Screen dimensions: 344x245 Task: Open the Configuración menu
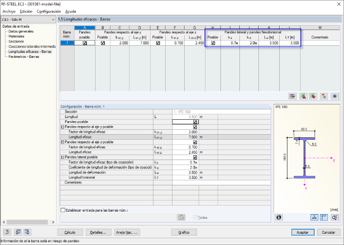click(x=49, y=11)
